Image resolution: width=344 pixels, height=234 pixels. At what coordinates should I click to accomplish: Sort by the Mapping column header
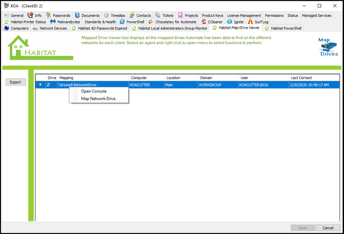pyautogui.click(x=93, y=77)
